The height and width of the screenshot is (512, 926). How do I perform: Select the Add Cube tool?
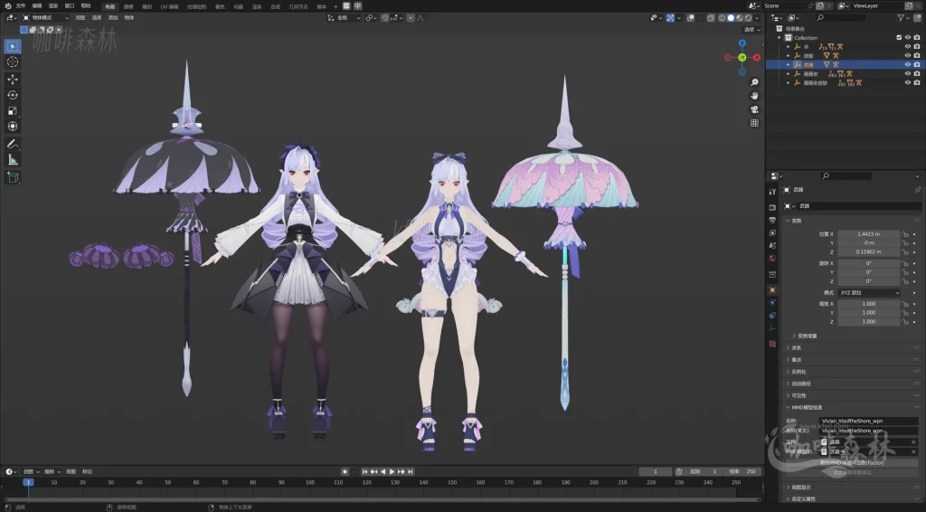[x=13, y=177]
